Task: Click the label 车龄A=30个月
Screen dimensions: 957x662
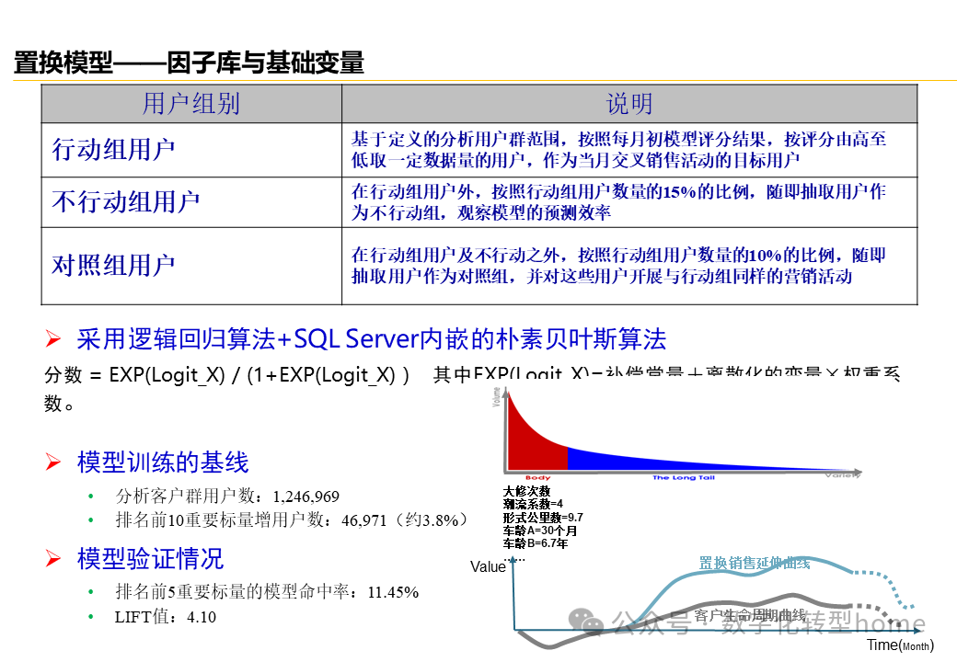Action: (539, 531)
